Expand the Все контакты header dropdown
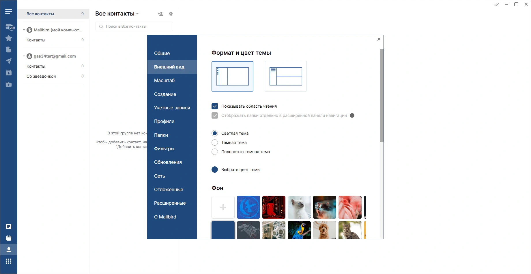 click(137, 14)
